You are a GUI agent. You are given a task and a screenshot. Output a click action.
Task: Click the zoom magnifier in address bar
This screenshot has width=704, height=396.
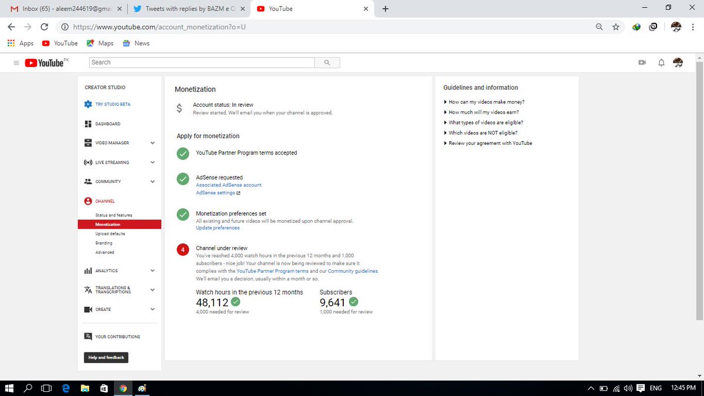pos(599,27)
